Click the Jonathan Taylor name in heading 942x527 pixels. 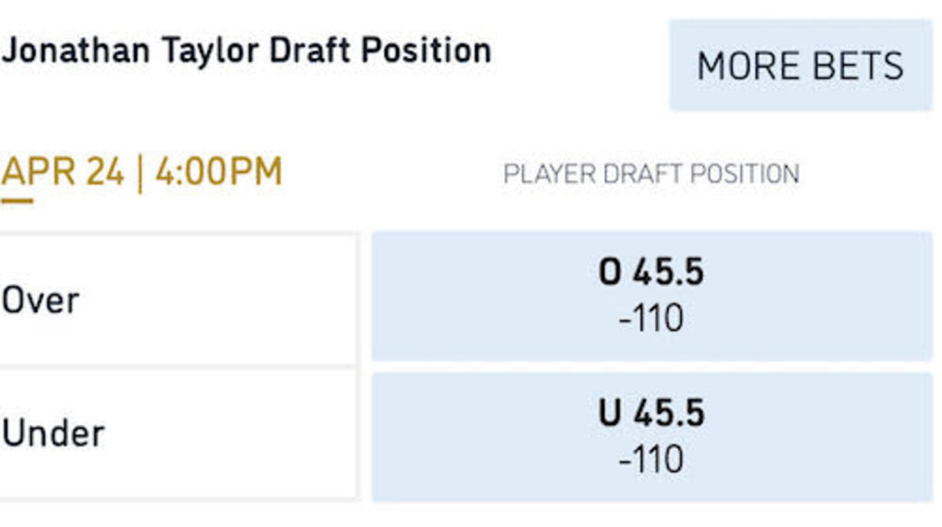click(x=130, y=51)
